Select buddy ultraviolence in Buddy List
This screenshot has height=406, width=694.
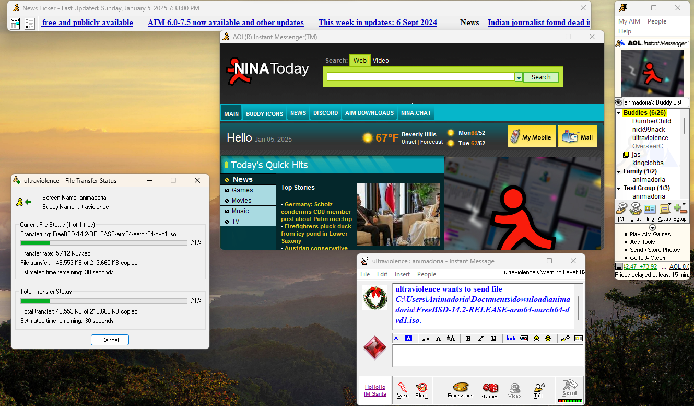650,138
